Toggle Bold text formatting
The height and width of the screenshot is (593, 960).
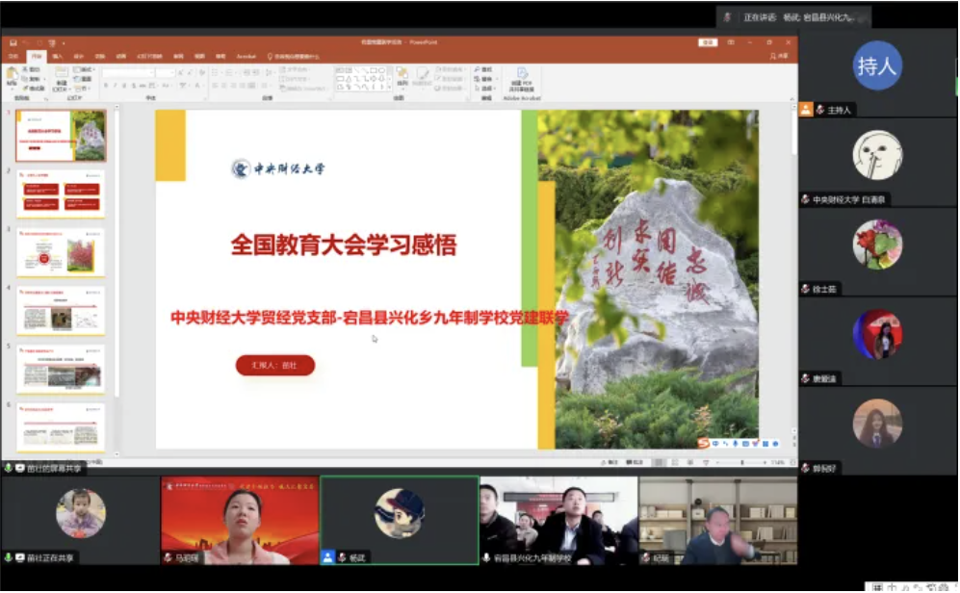pos(105,86)
